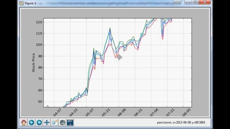
Task: Close the Figure 1 window
Action: pyautogui.click(x=204, y=2)
